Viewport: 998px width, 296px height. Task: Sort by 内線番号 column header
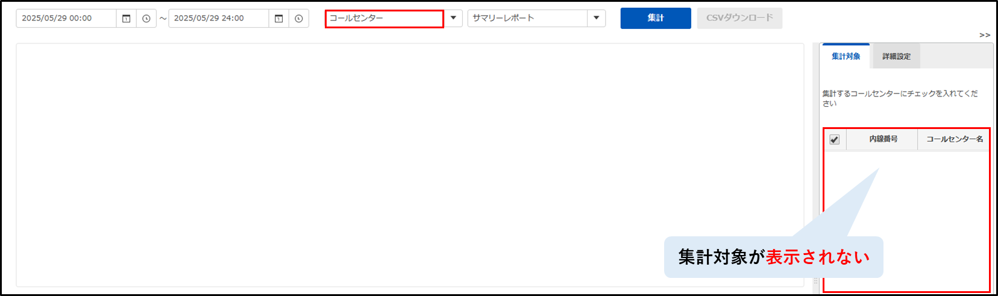pos(883,139)
